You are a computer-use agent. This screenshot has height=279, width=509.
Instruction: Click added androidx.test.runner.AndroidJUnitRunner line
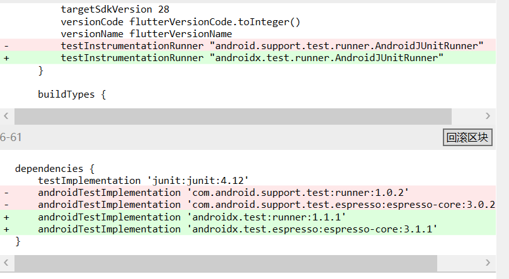[248, 58]
